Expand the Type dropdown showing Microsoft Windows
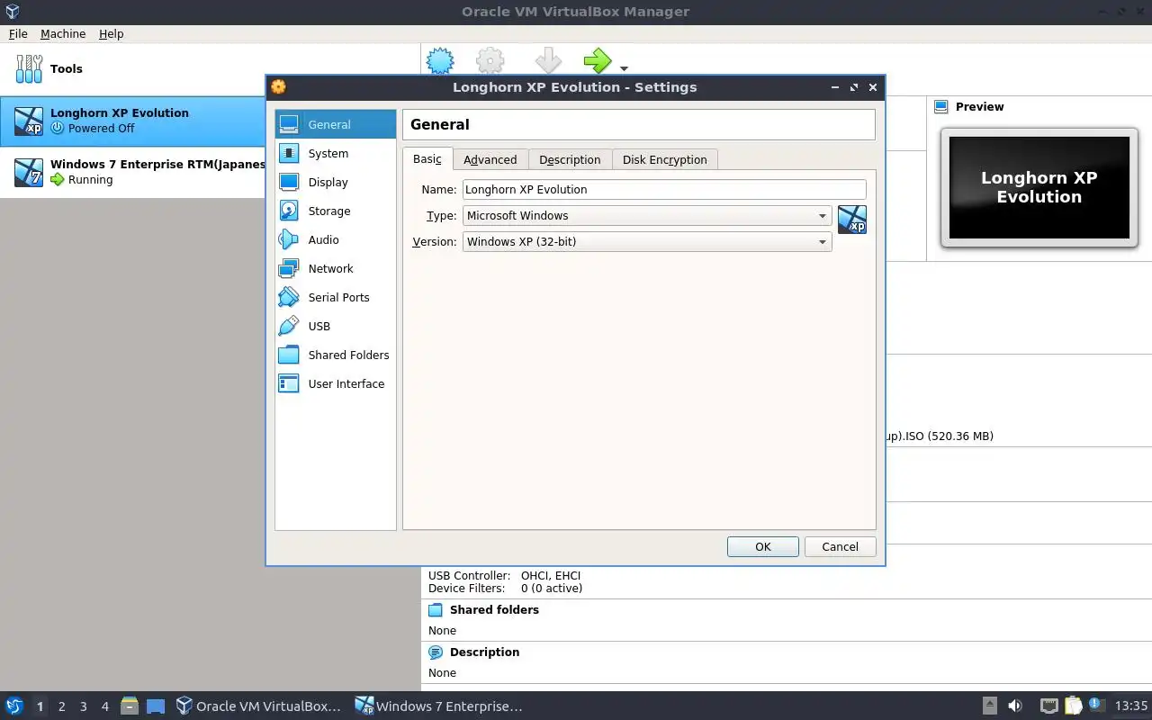1152x720 pixels. tap(647, 215)
